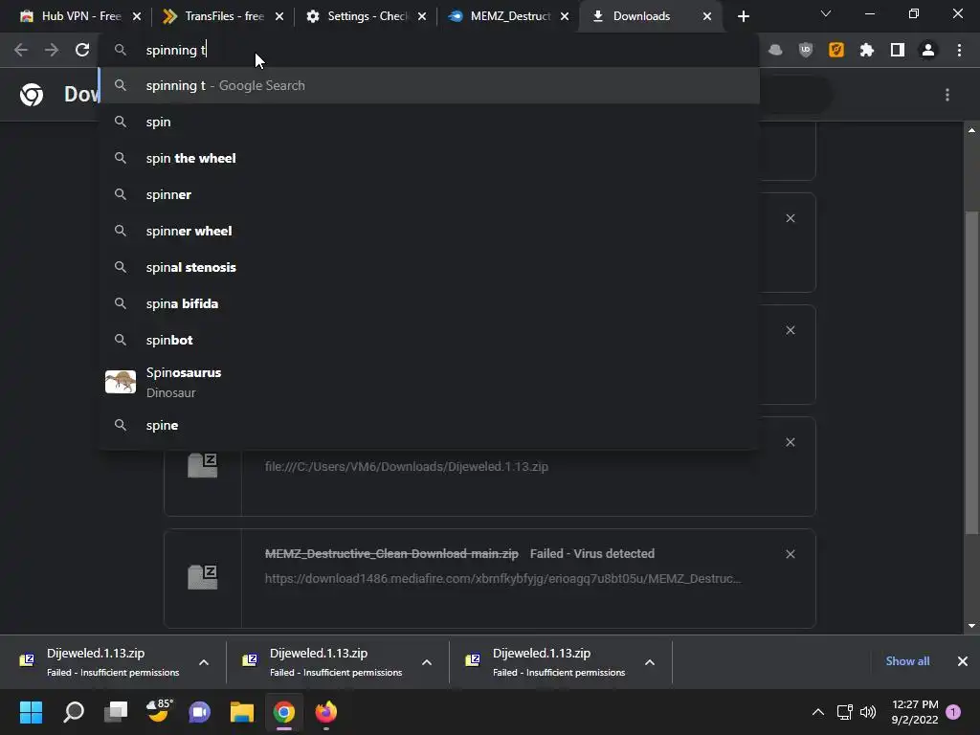Open Firefox from the taskbar

[325, 712]
